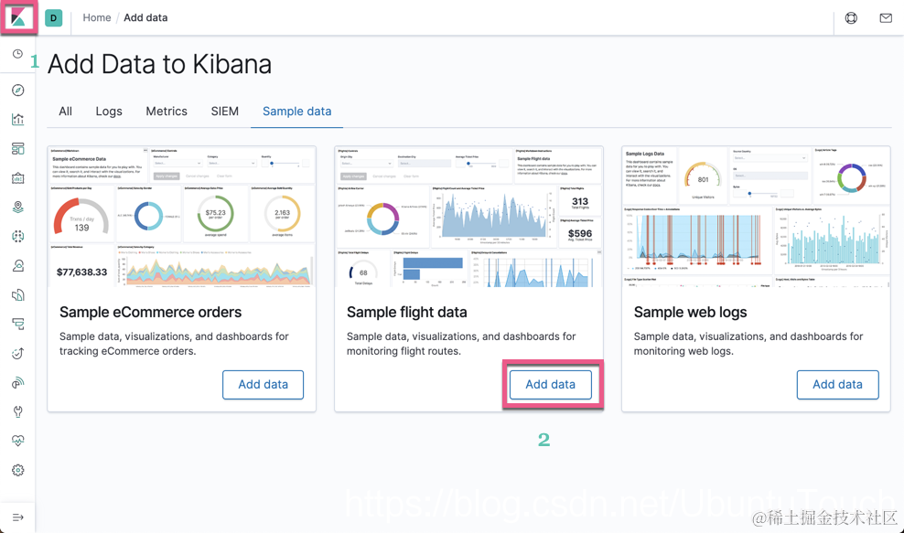Click the Kibana logo icon
Screen dimensions: 904x533
[x=18, y=18]
